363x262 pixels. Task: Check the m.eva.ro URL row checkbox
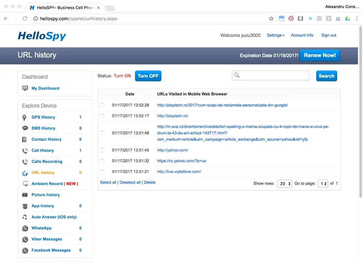102,133
